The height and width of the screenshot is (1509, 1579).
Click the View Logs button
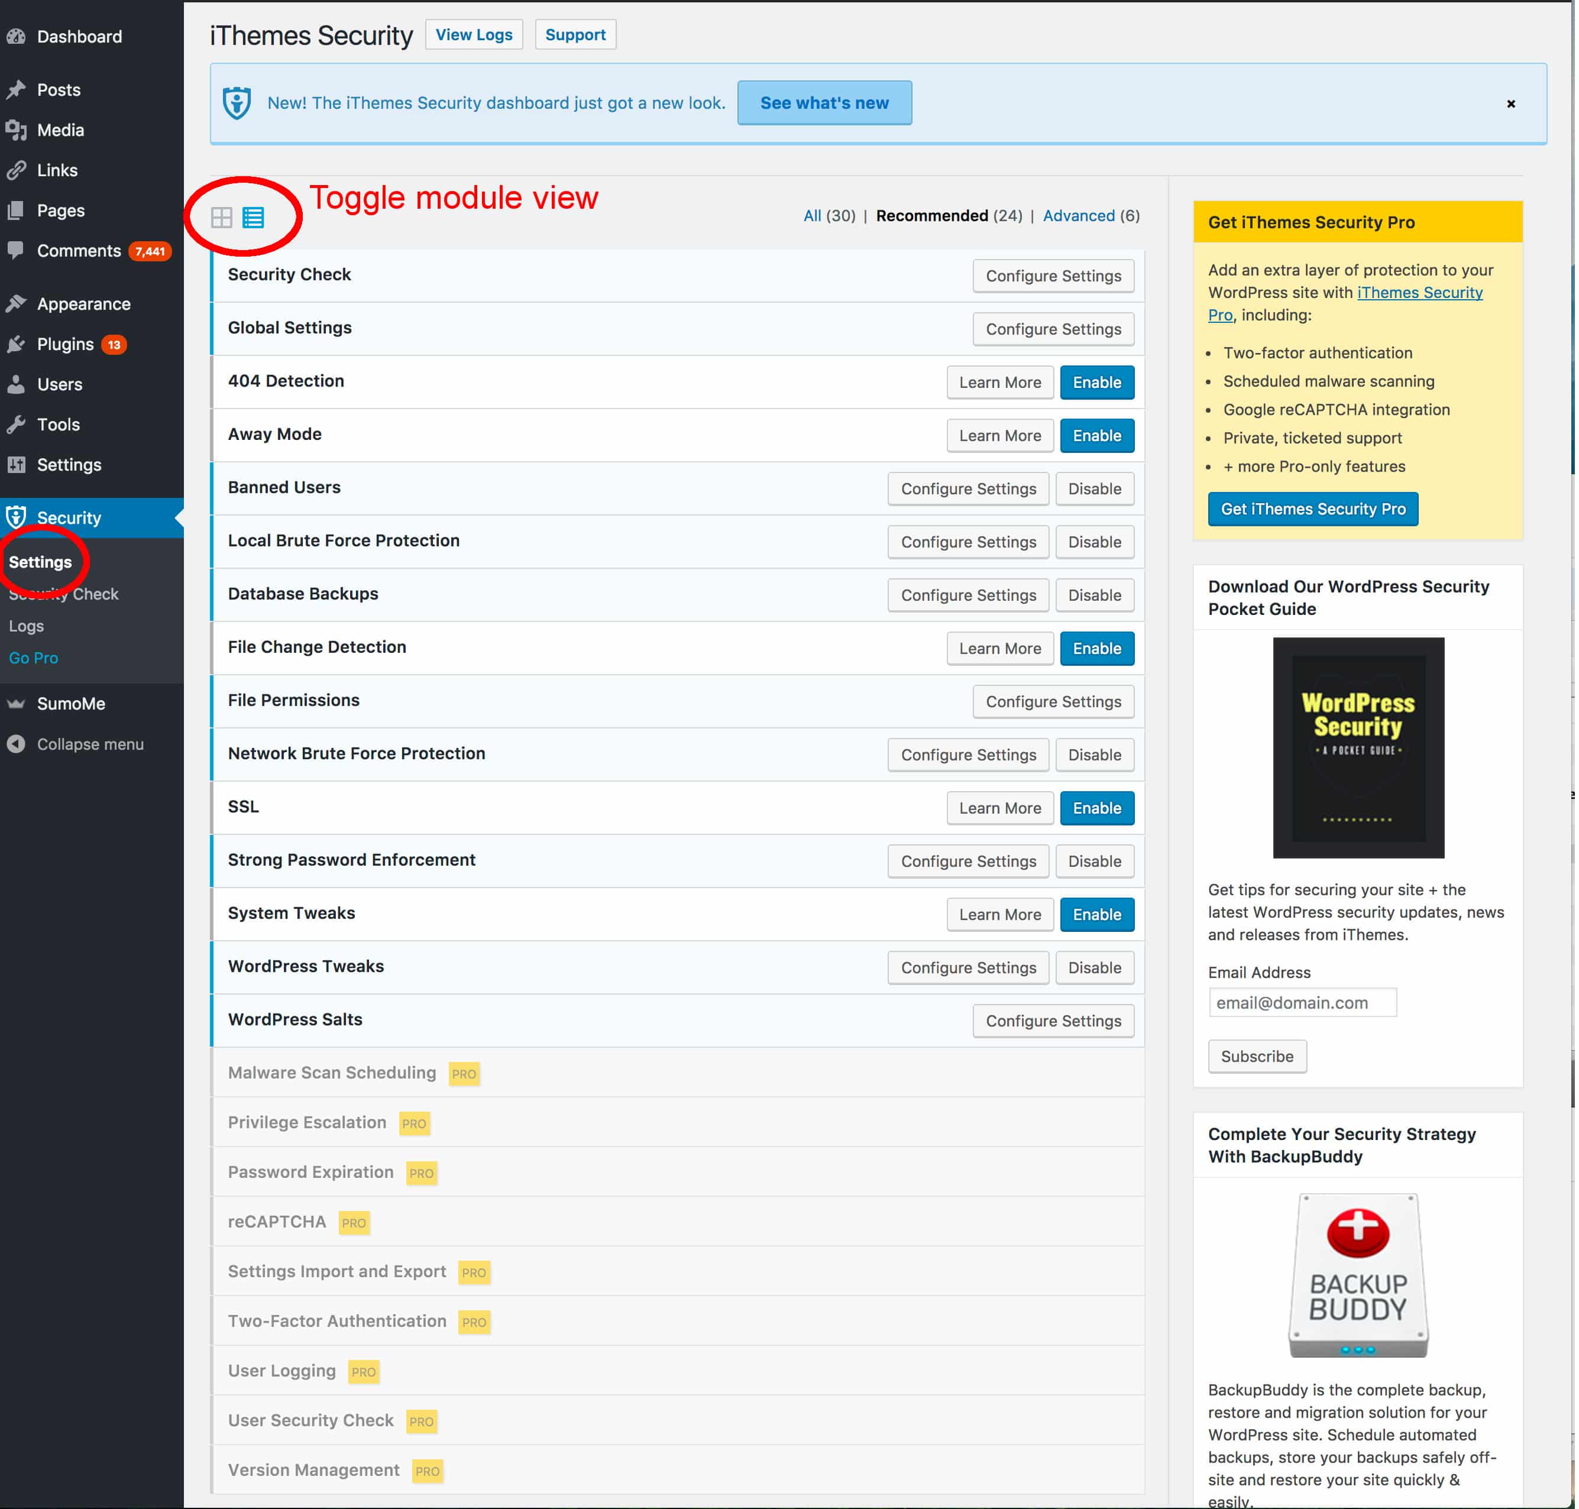[474, 34]
